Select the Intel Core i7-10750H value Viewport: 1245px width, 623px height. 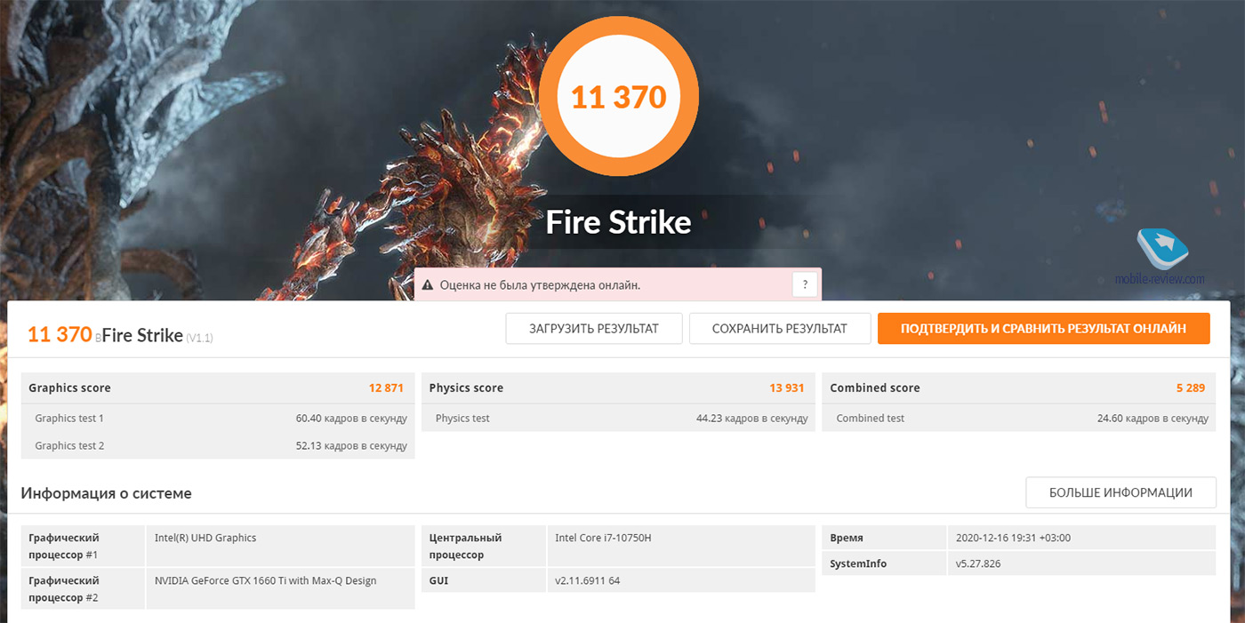click(x=603, y=538)
